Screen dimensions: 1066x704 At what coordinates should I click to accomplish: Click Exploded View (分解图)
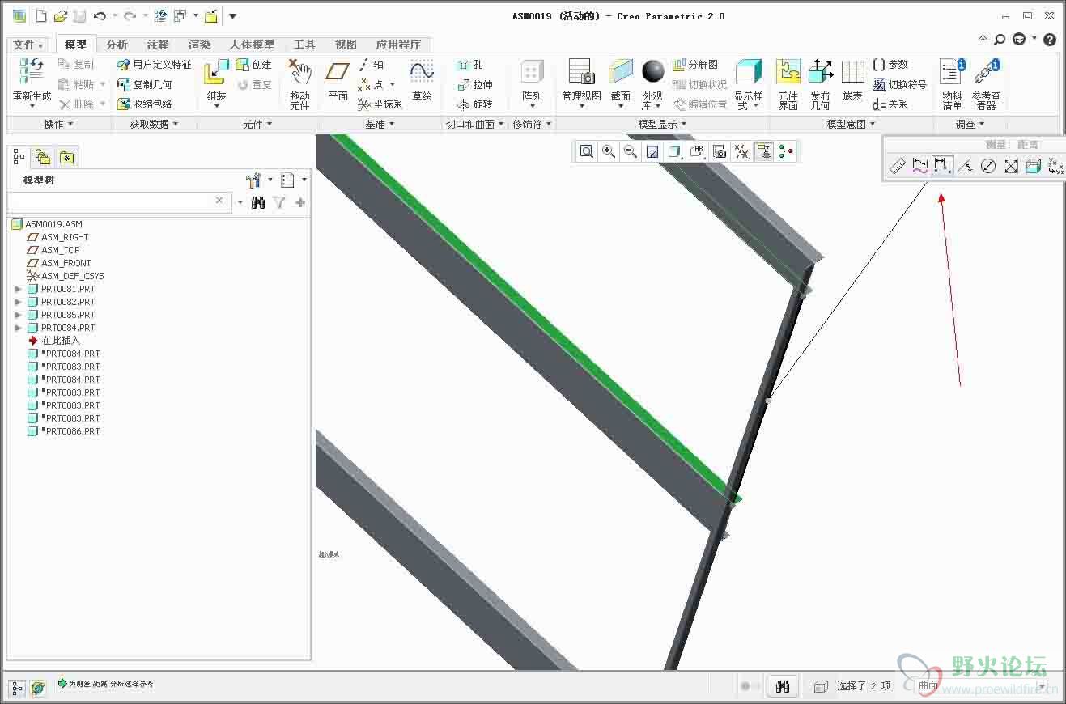pyautogui.click(x=694, y=65)
